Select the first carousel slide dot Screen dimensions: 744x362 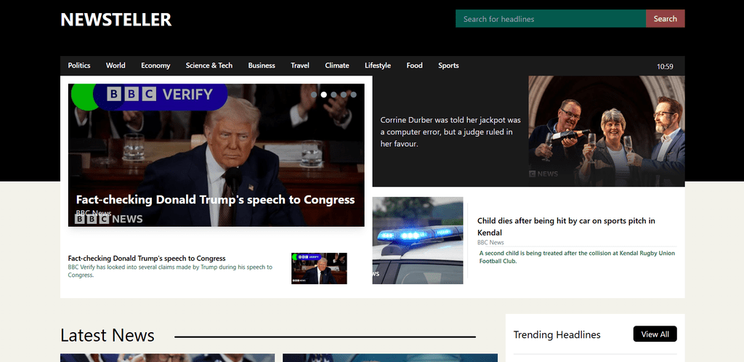314,94
